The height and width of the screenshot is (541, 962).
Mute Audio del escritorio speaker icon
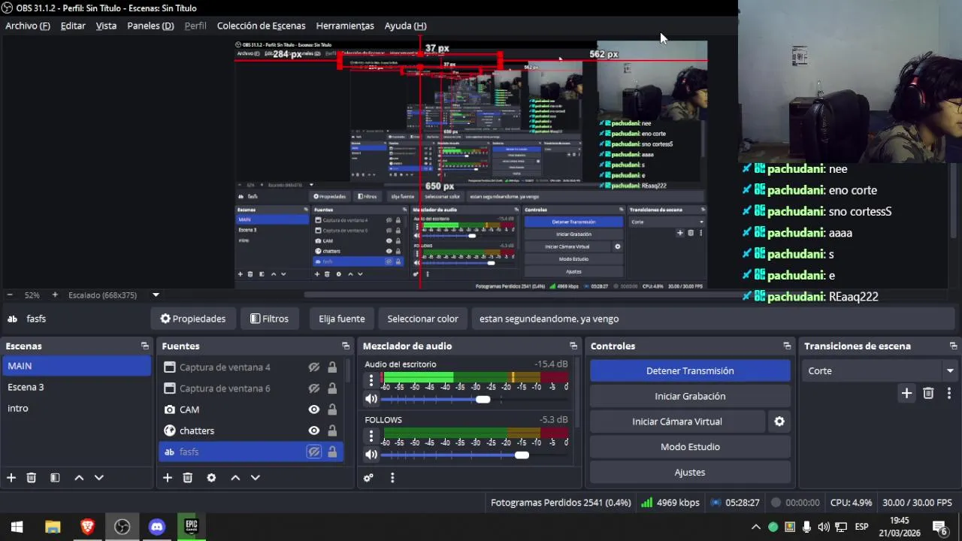point(371,399)
